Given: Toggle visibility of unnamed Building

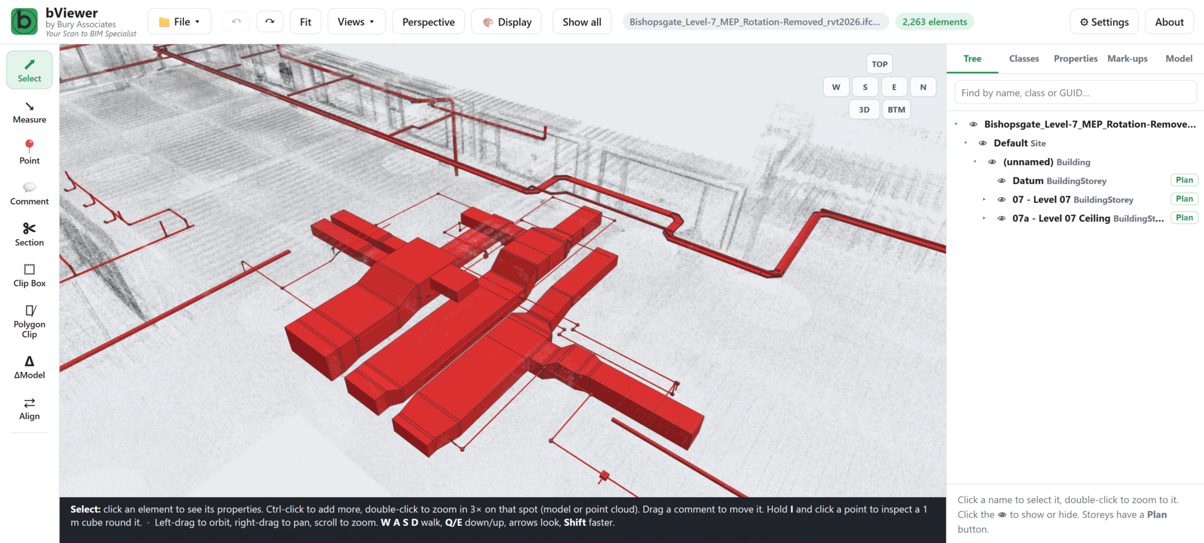Looking at the screenshot, I should (992, 162).
